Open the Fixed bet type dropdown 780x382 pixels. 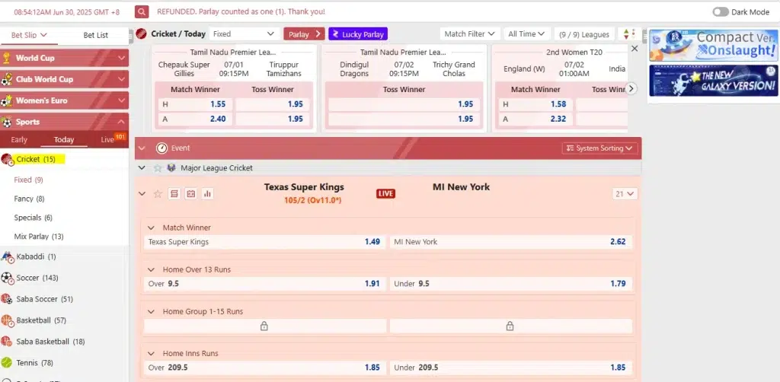[x=244, y=33]
